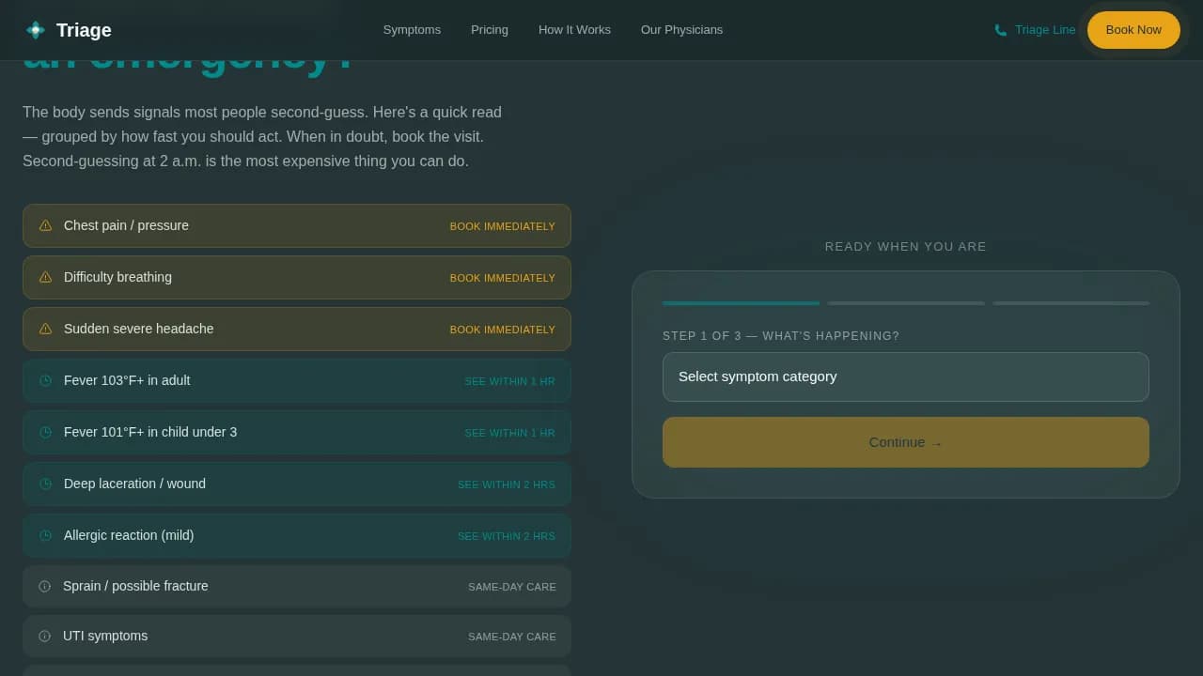Click info icon on UTI symptoms row

click(44, 636)
